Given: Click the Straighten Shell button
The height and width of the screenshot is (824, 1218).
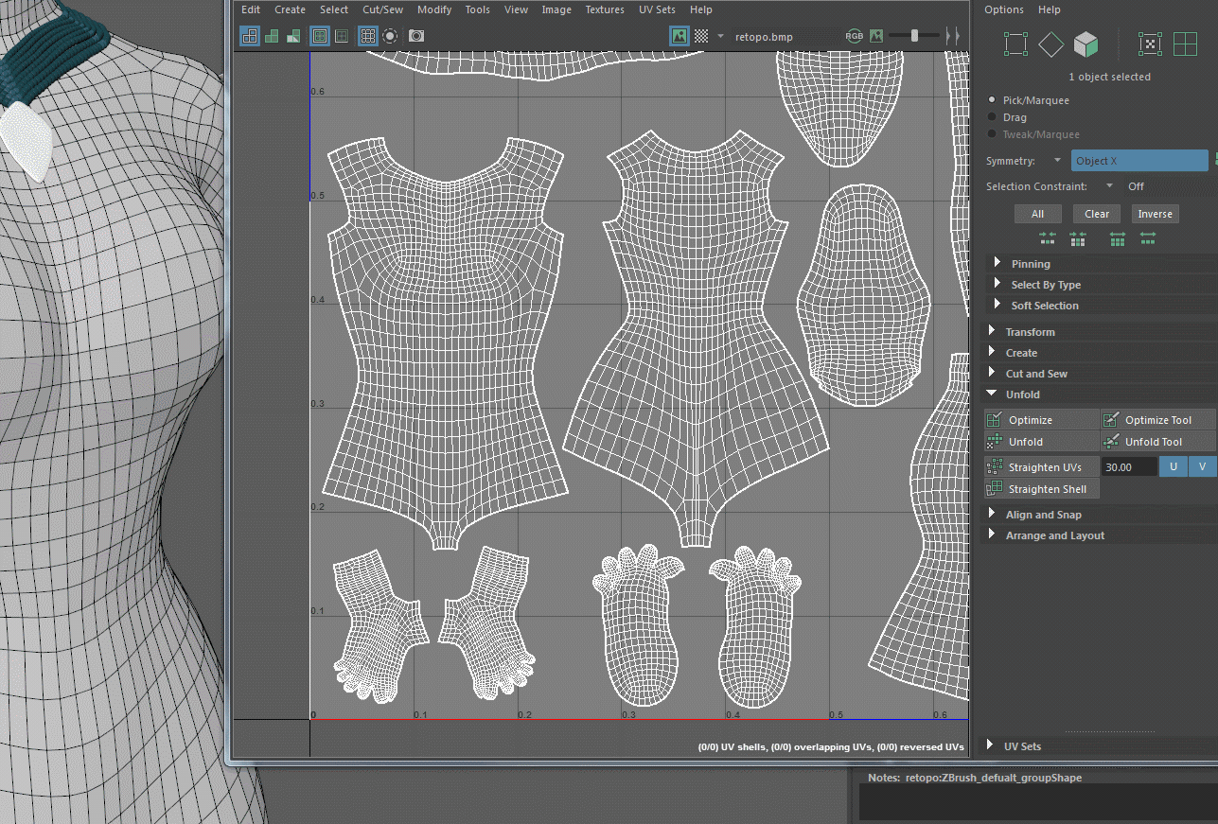Looking at the screenshot, I should pyautogui.click(x=1041, y=489).
